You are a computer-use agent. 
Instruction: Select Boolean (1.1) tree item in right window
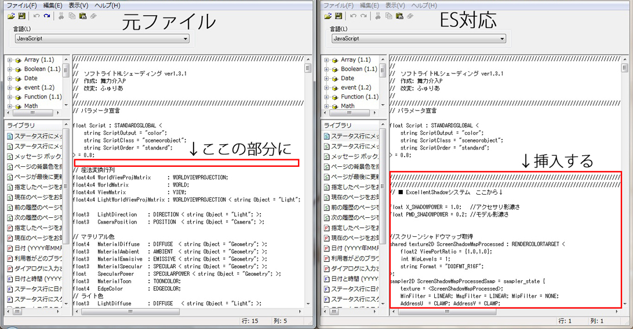359,69
